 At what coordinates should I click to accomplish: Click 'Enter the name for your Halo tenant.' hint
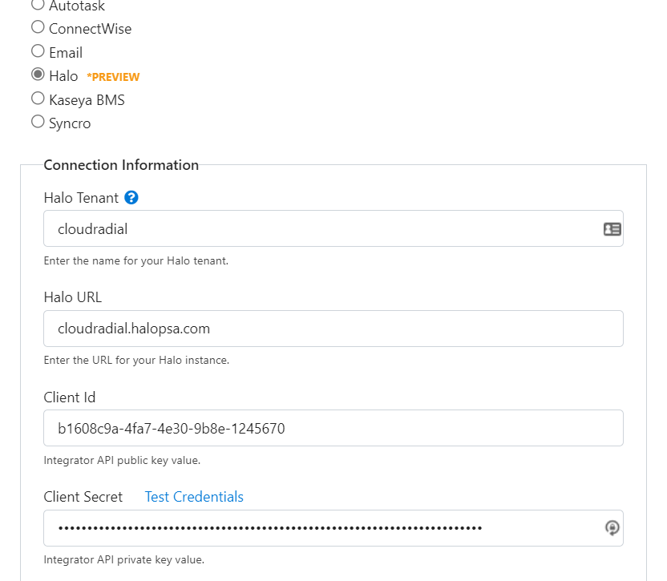click(x=136, y=260)
